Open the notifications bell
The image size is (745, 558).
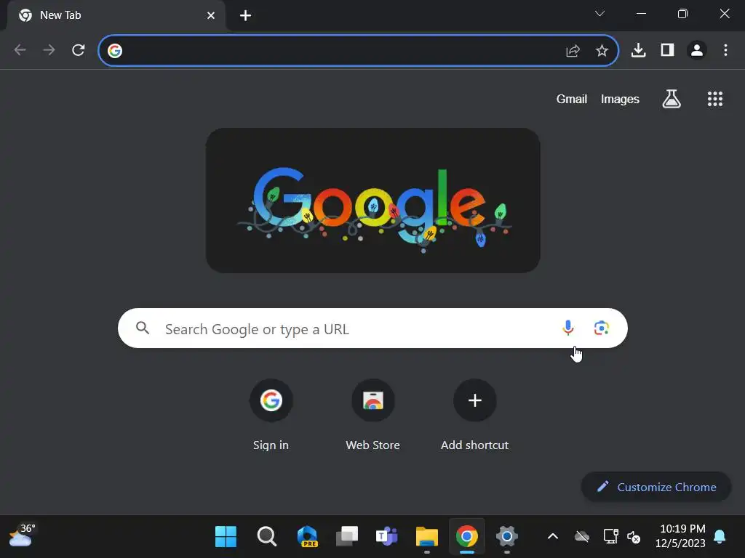(x=720, y=537)
